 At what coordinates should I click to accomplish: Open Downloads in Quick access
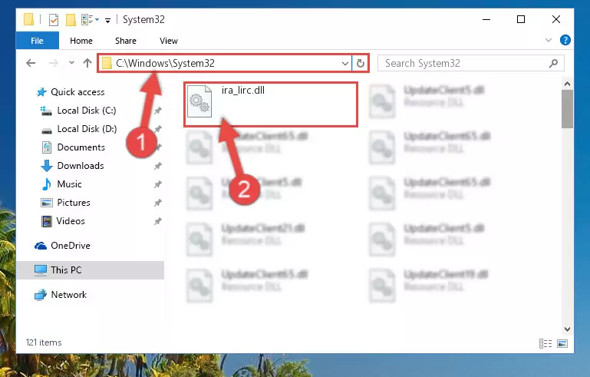click(80, 166)
